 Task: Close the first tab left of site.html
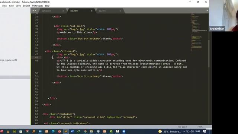pos(63,11)
